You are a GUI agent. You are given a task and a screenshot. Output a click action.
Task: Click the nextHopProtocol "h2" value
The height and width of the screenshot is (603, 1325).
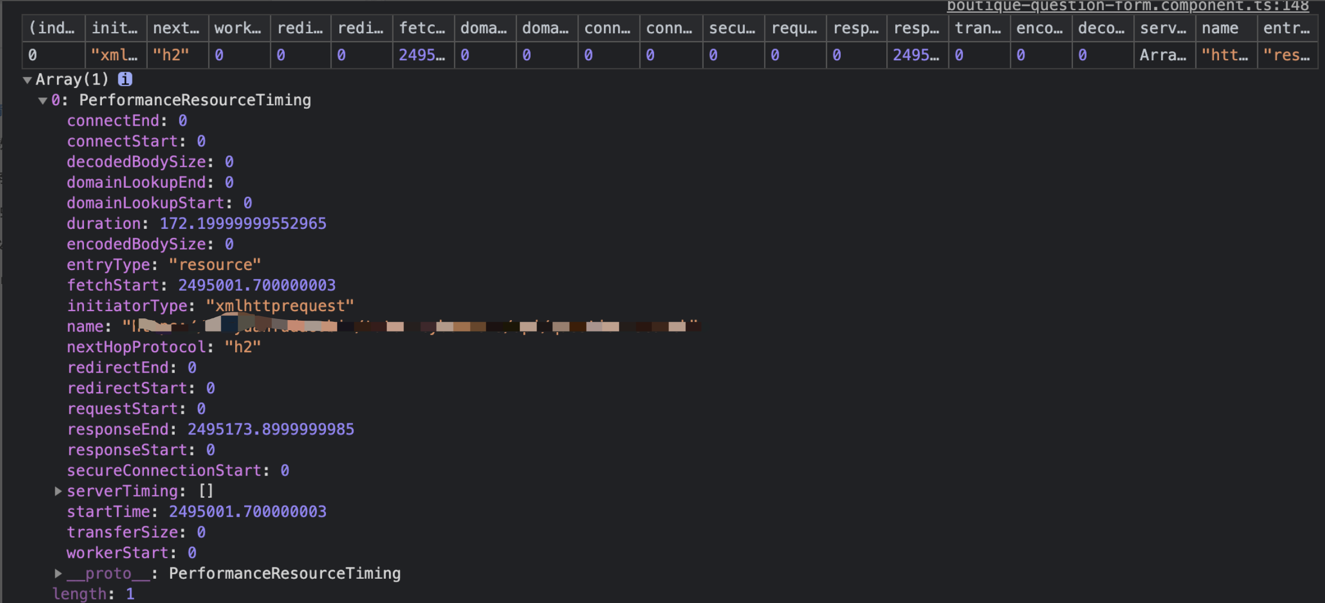pyautogui.click(x=243, y=347)
